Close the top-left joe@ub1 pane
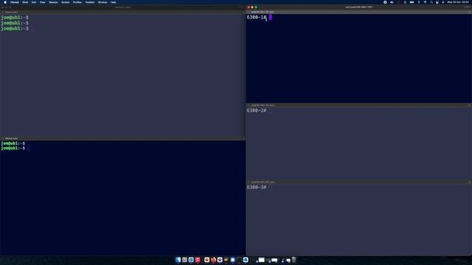 (x=3, y=13)
